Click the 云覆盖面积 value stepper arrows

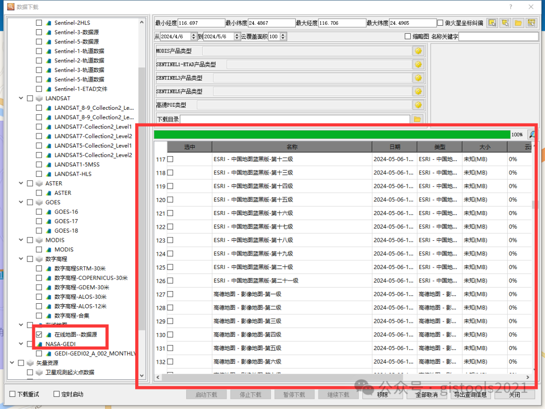tap(283, 36)
